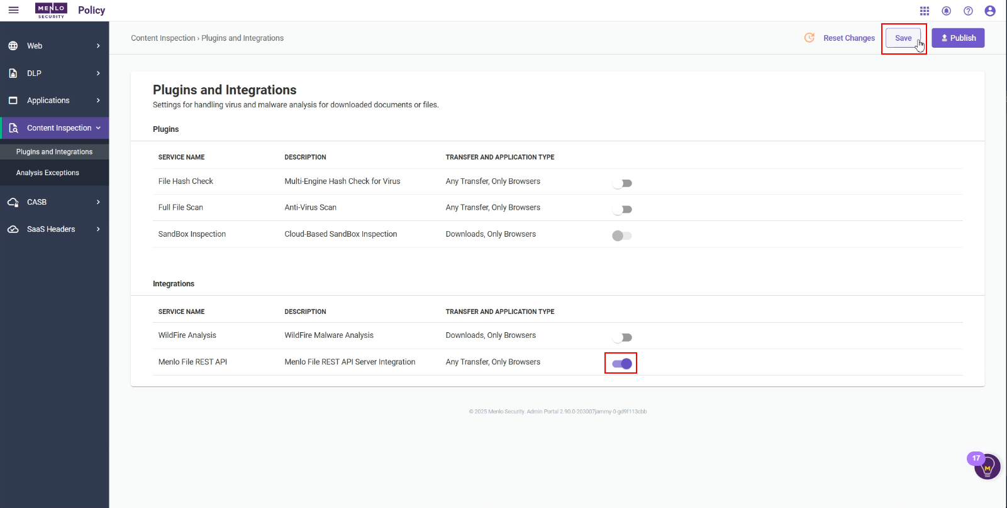Select the File Hash Check service name
The width and height of the screenshot is (1007, 508).
186,181
